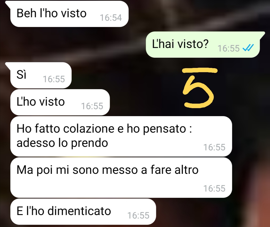Tap the timestamp on the 'Sì' message
The image size is (270, 227).
coord(54,79)
